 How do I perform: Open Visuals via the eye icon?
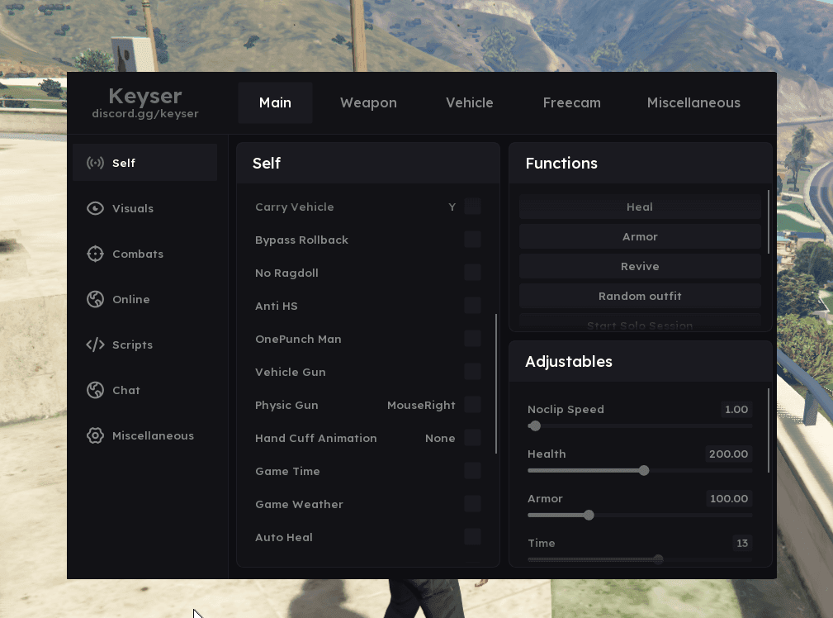pyautogui.click(x=95, y=208)
